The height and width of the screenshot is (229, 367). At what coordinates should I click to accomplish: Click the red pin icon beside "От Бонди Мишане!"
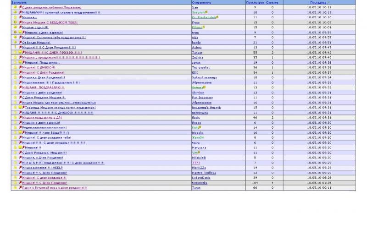(x=20, y=42)
